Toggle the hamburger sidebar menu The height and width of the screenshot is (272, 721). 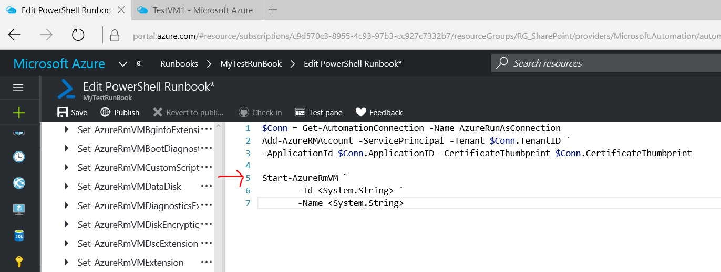coord(19,88)
